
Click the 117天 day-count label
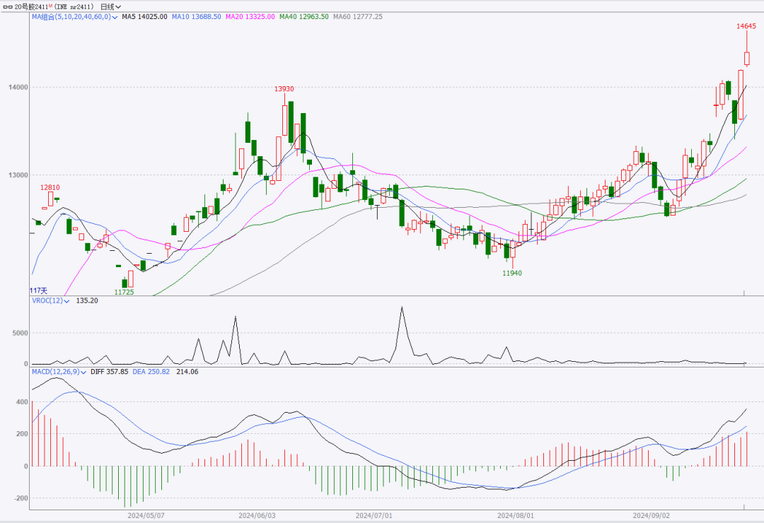coord(39,290)
